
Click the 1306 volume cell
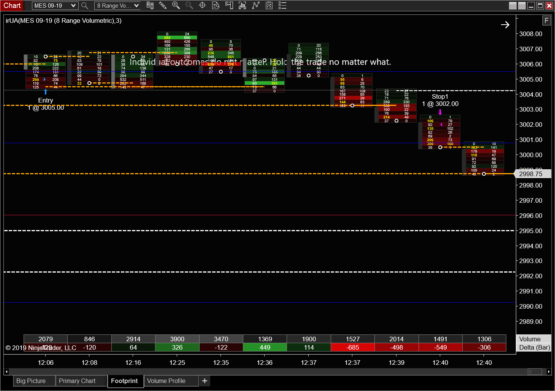point(484,339)
